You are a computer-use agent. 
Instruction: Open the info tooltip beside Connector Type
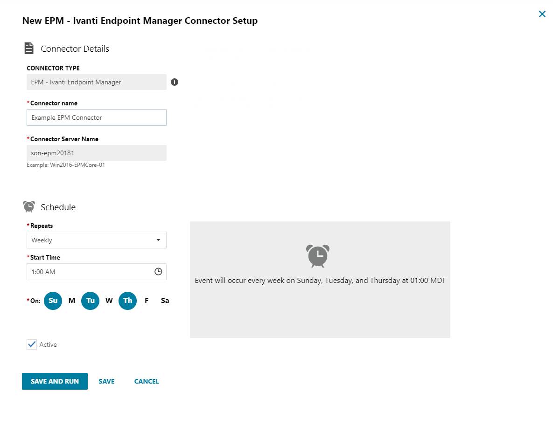[x=175, y=82]
